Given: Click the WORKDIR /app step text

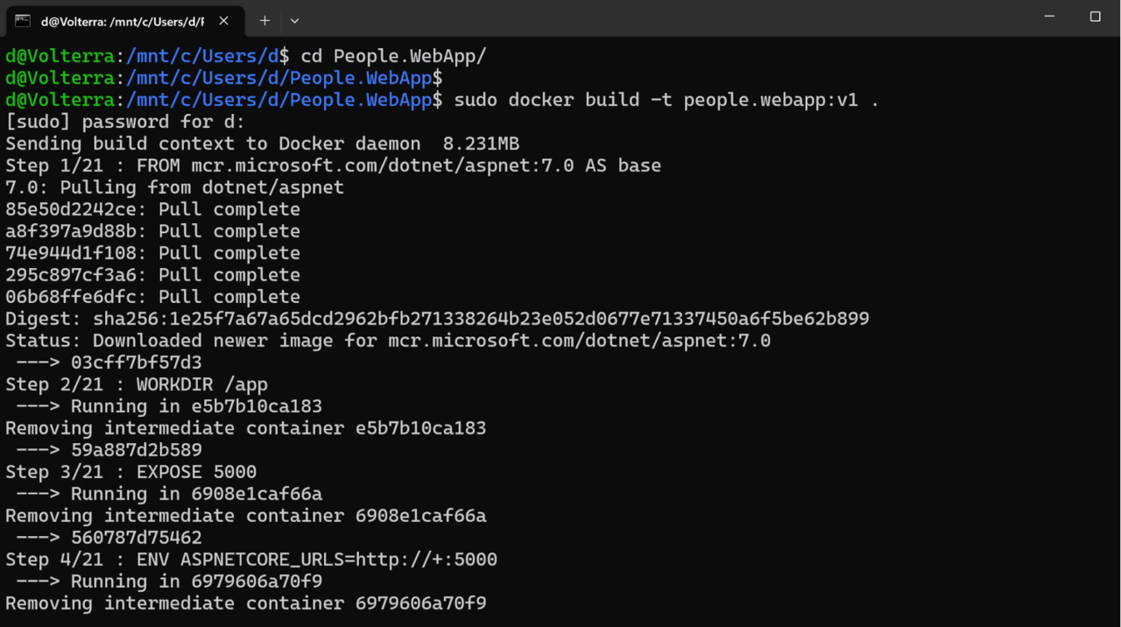Looking at the screenshot, I should point(136,384).
